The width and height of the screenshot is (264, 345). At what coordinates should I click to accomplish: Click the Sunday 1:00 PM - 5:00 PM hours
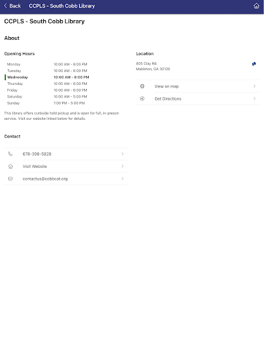[x=69, y=103]
